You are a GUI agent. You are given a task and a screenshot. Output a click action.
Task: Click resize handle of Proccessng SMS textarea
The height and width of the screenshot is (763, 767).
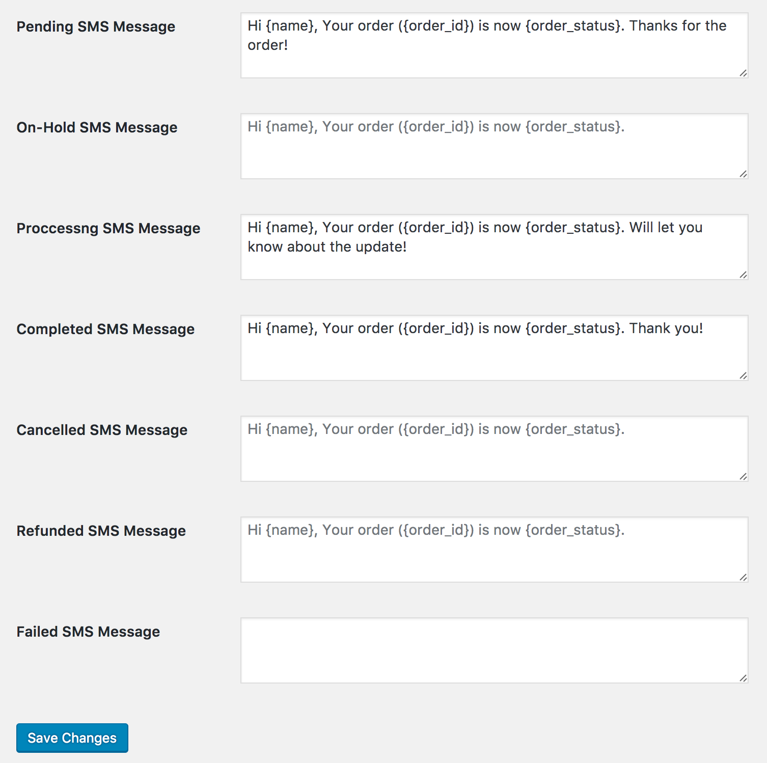(744, 275)
